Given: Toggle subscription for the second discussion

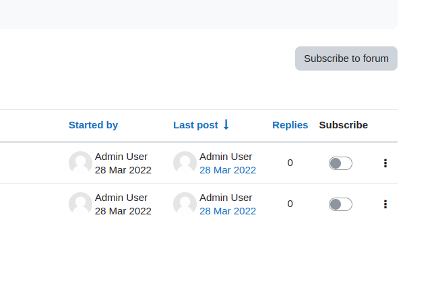Looking at the screenshot, I should (340, 204).
